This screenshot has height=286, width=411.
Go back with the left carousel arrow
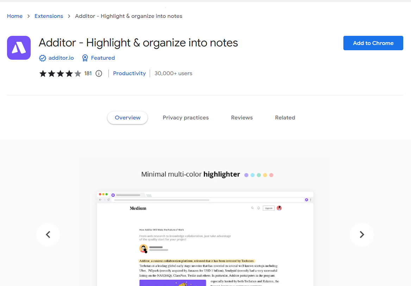[48, 234]
